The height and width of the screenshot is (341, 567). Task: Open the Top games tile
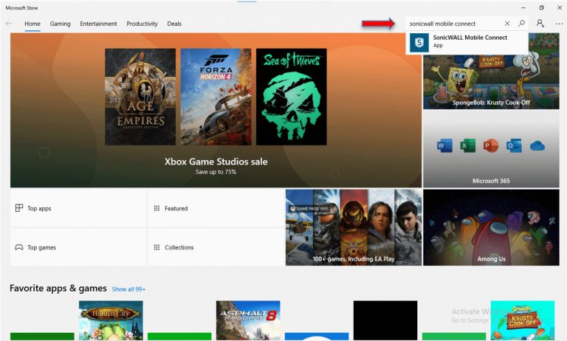pyautogui.click(x=78, y=247)
